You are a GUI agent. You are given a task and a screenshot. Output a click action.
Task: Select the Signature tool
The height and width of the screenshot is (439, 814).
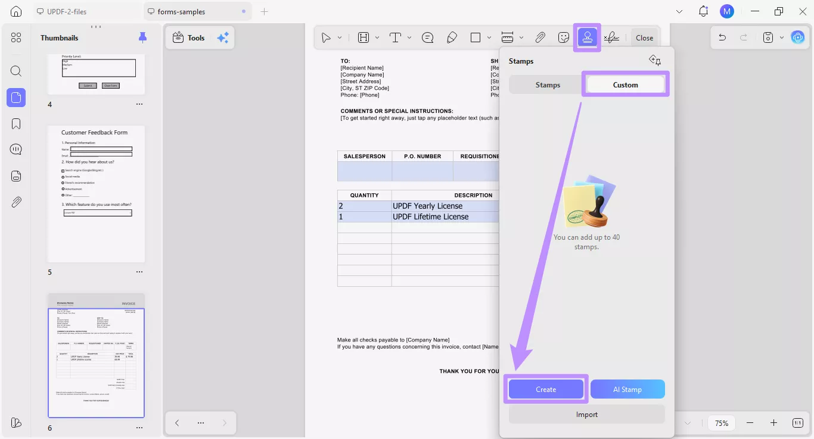click(x=611, y=37)
